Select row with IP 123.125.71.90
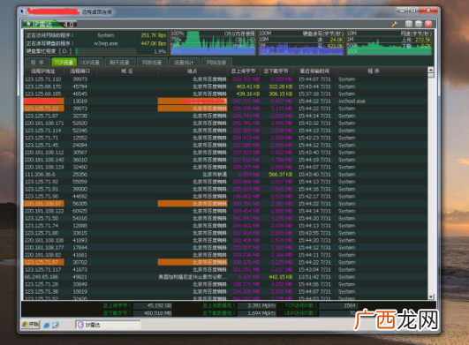The height and width of the screenshot is (345, 469). point(225,196)
